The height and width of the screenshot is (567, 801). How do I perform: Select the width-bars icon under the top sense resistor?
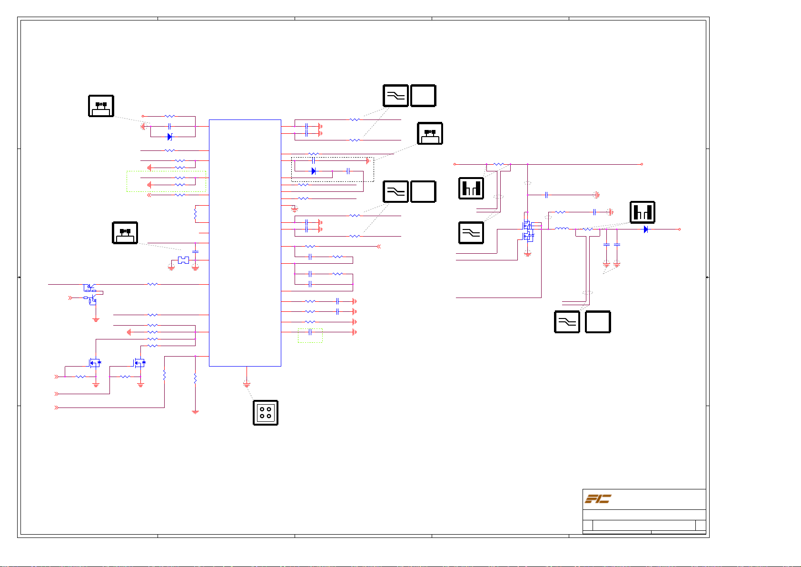pos(471,188)
